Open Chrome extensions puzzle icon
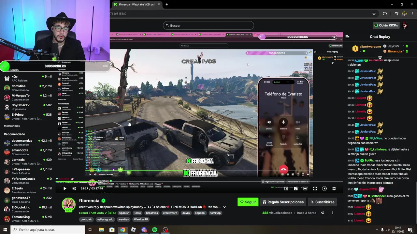The height and width of the screenshot is (234, 417). (385, 14)
